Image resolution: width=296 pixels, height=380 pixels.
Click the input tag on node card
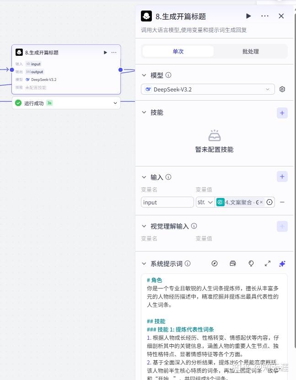click(33, 64)
